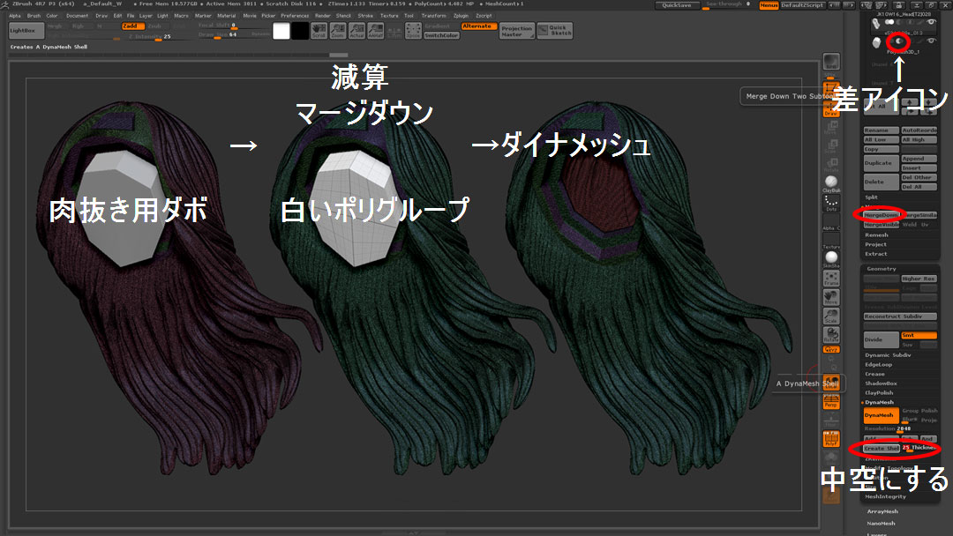Delete the selected subtool
Screen dimensions: 953x536
click(x=882, y=182)
